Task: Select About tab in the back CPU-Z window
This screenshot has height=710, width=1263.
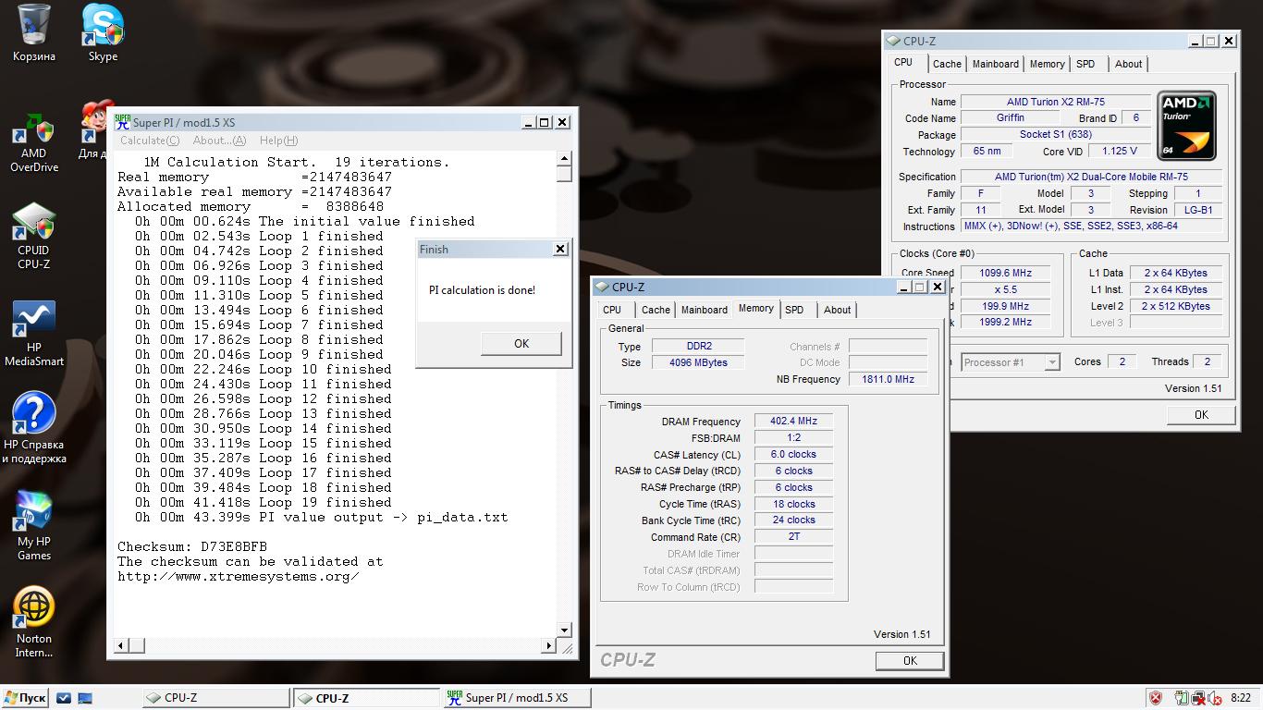Action: coord(1128,64)
